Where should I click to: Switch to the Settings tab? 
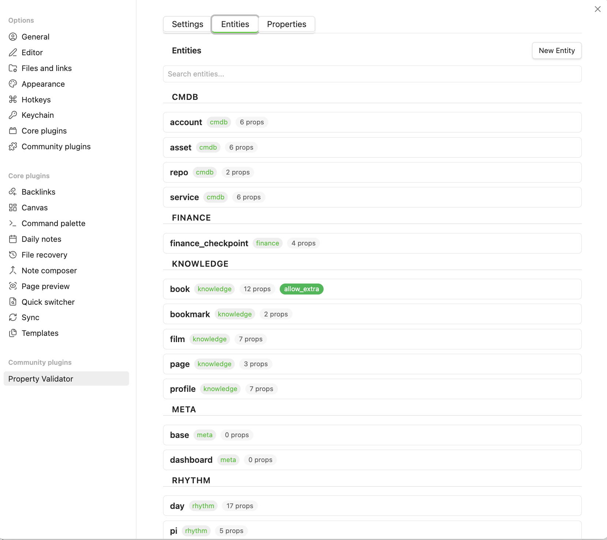(187, 24)
